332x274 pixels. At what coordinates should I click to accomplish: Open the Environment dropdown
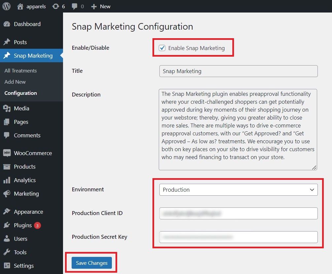(238, 190)
